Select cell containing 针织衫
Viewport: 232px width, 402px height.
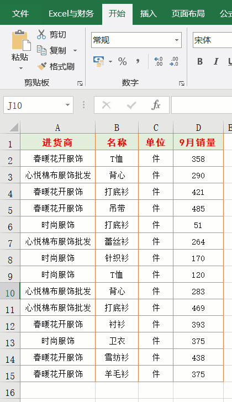(x=117, y=258)
